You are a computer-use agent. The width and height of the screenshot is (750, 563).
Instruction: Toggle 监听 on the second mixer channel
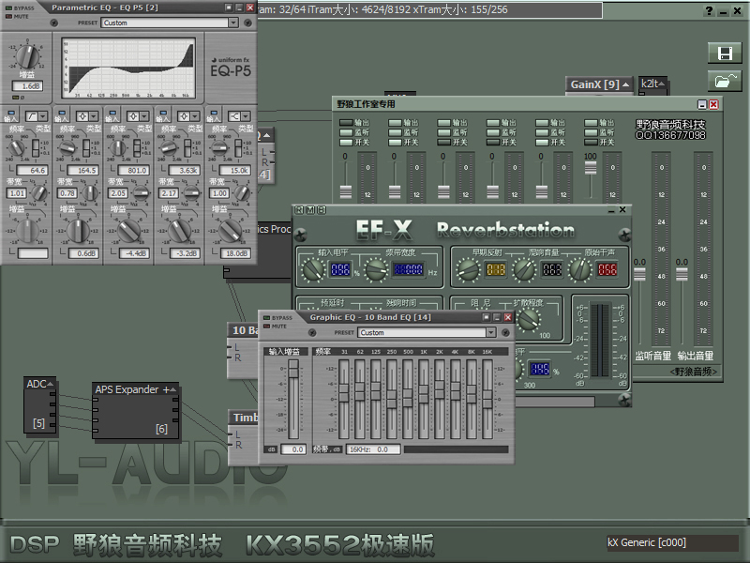pyautogui.click(x=395, y=132)
